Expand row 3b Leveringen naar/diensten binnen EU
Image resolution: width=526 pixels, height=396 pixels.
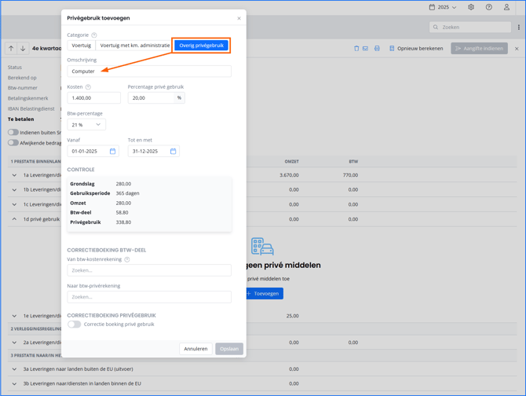coord(14,383)
